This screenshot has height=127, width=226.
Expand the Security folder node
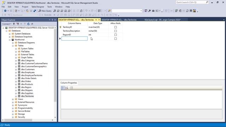click(13, 117)
